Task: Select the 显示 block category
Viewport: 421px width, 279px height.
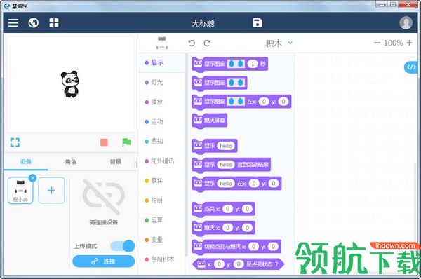Action: click(x=161, y=63)
